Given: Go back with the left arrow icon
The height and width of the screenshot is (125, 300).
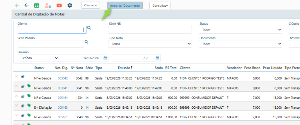Looking at the screenshot, I should [26, 6].
